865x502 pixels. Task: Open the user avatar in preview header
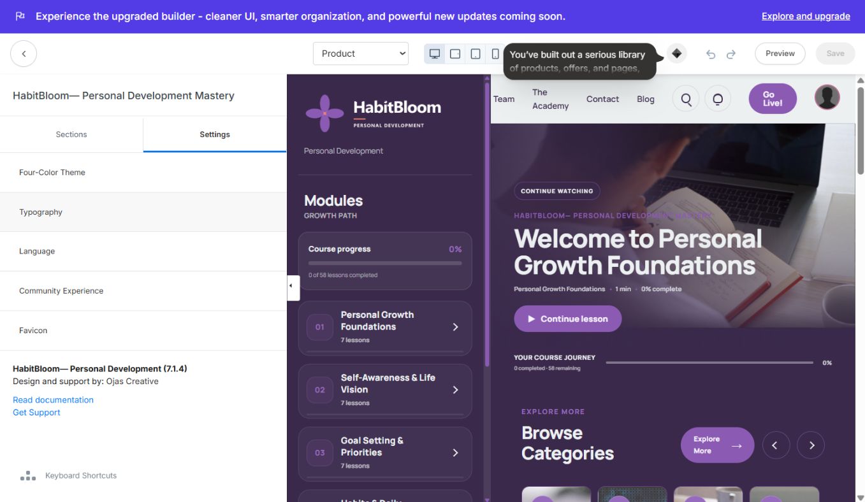click(827, 97)
